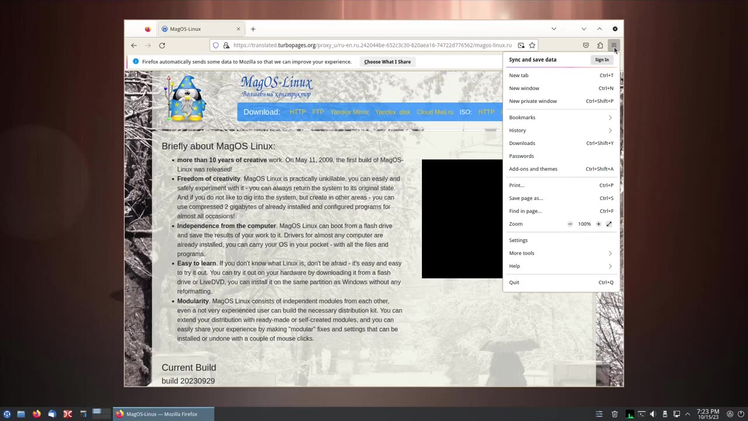Select New window menu entry
The height and width of the screenshot is (421, 748).
pyautogui.click(x=560, y=88)
